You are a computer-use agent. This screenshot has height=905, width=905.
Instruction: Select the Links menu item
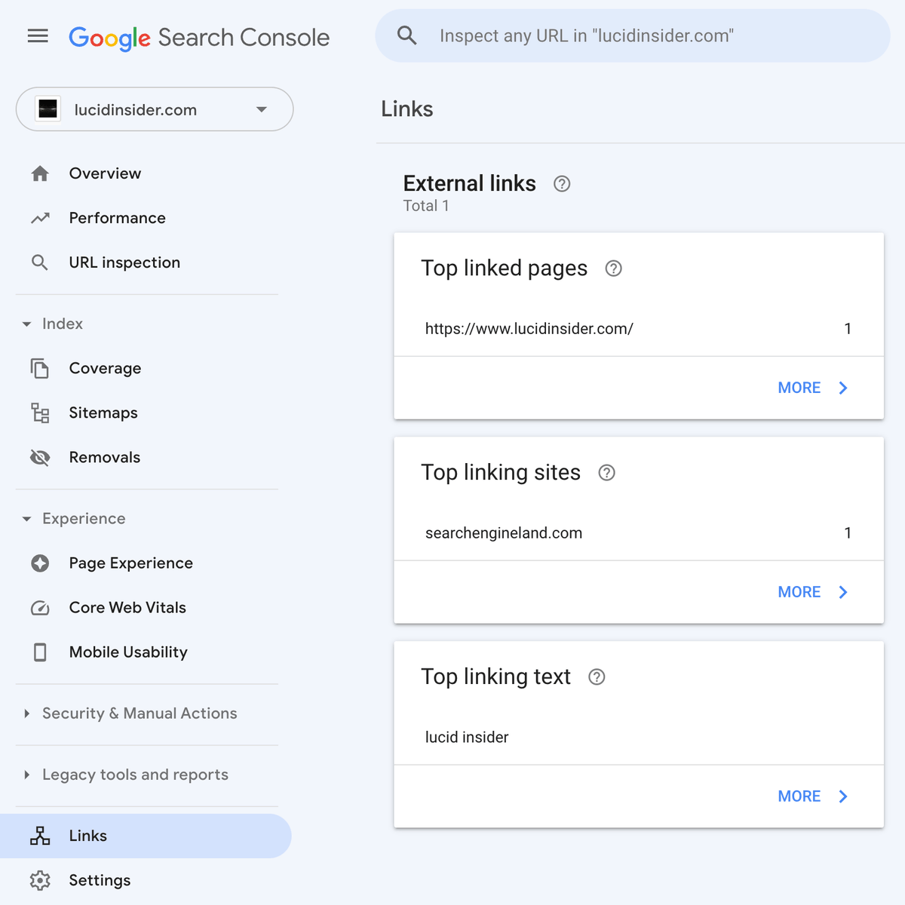click(146, 836)
